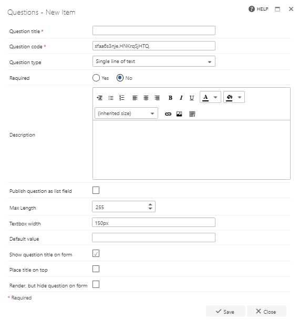Uncheck Show question title on form
This screenshot has width=299, height=320.
[x=96, y=253]
